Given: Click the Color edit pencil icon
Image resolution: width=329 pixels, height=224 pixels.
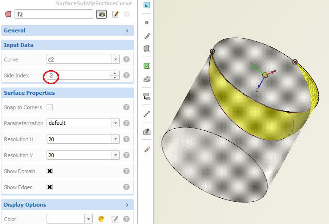Looking at the screenshot, I should pos(115,219).
